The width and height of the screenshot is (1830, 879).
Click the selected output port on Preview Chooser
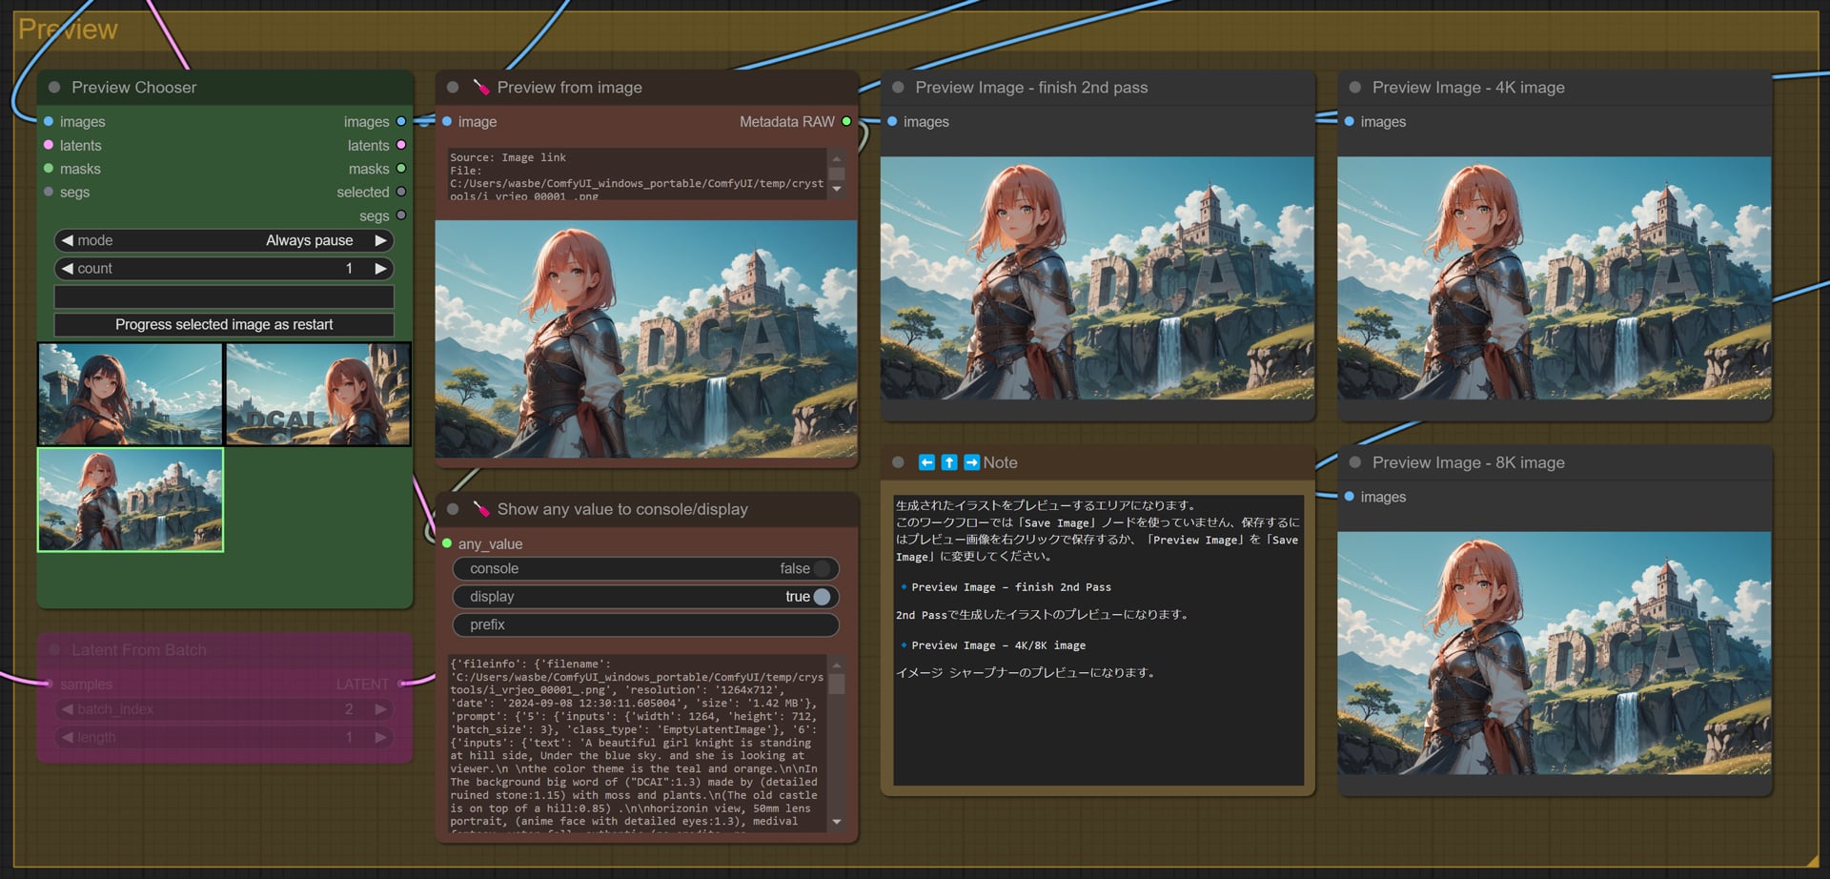tap(401, 192)
